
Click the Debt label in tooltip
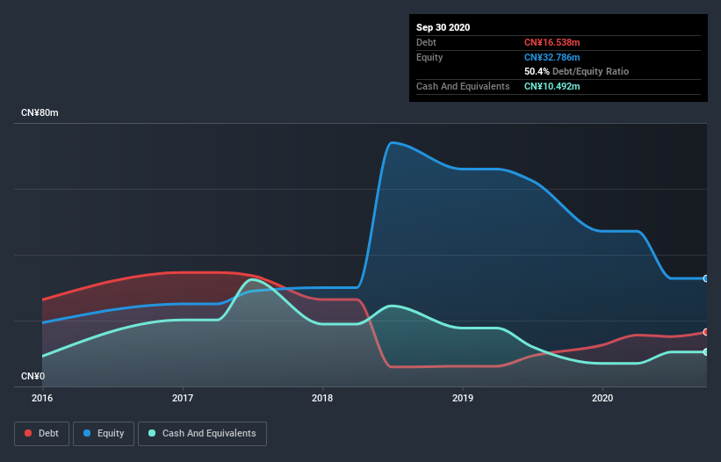[426, 42]
